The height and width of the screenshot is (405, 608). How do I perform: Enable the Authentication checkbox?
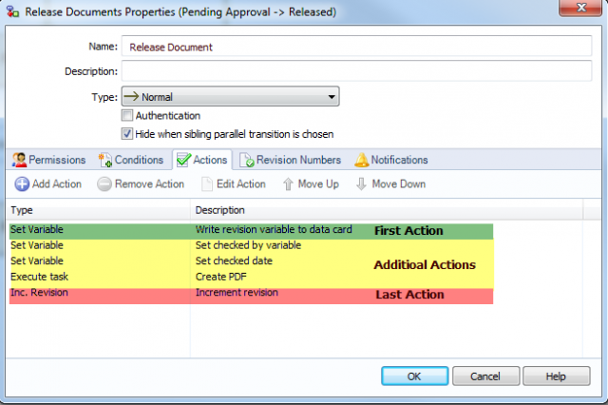(x=126, y=115)
